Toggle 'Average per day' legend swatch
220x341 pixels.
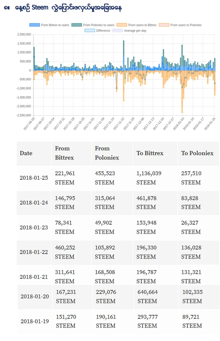coord(117,31)
